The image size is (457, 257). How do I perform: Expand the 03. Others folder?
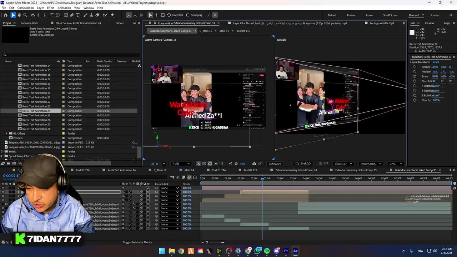point(6,133)
